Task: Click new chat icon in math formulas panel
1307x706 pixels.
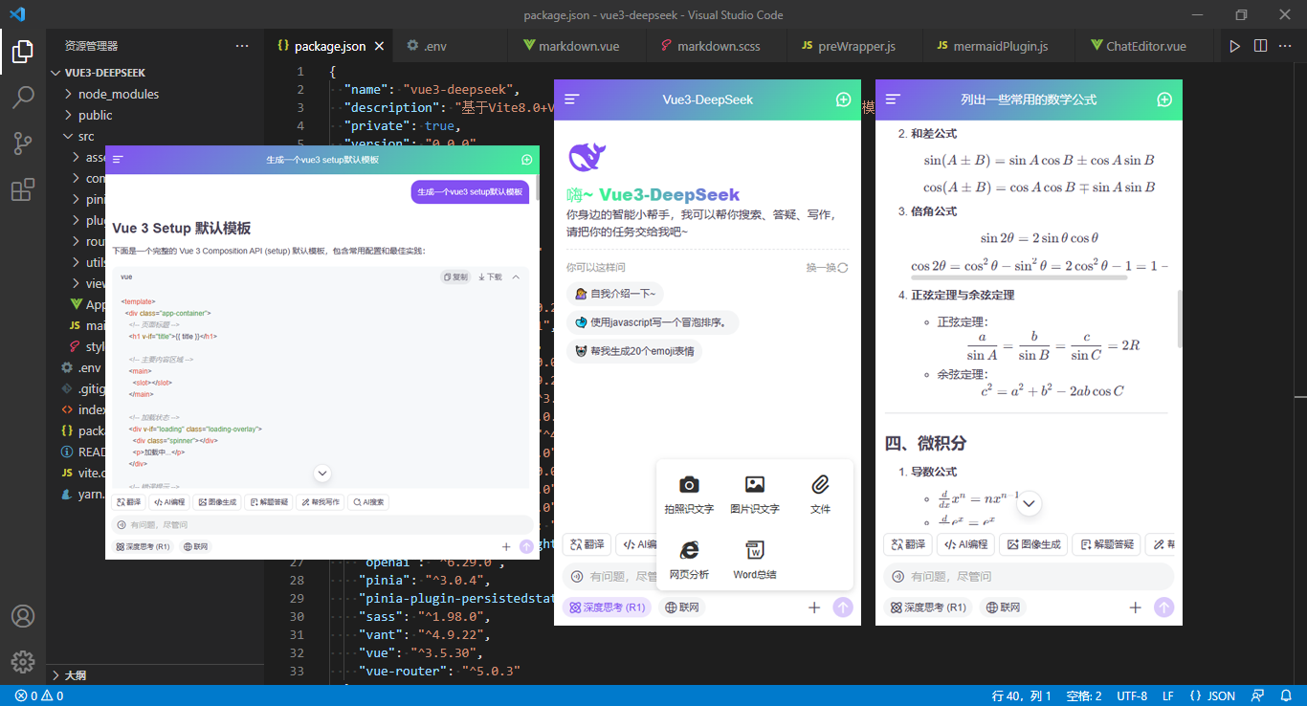Action: [1164, 99]
